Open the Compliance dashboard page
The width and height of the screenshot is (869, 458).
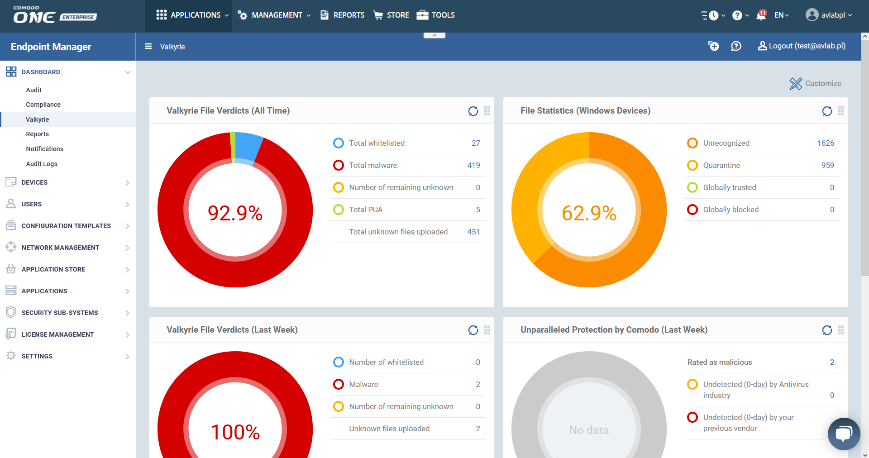pyautogui.click(x=43, y=105)
